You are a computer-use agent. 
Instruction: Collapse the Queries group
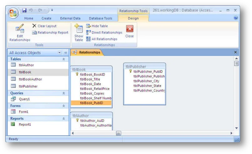[64, 93]
